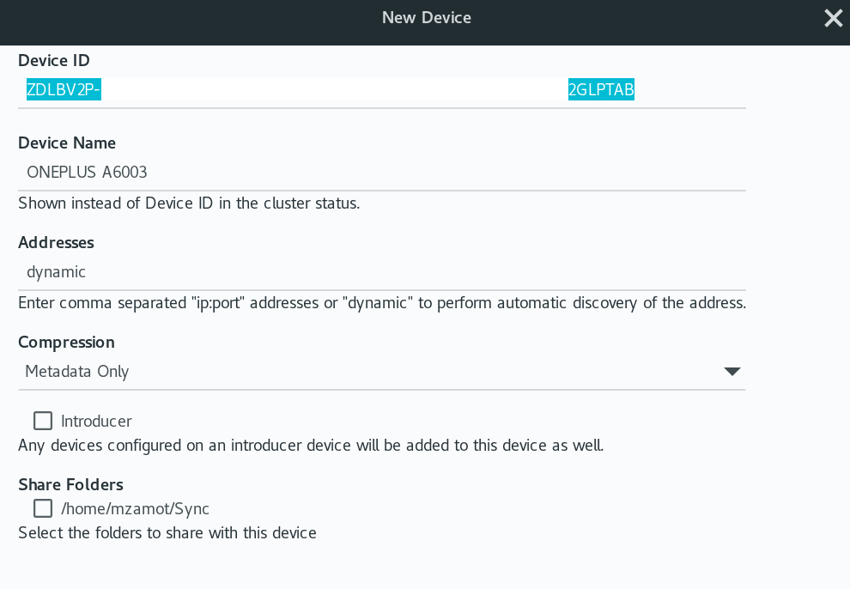Click the Share Folders heading
The image size is (850, 589).
70,485
